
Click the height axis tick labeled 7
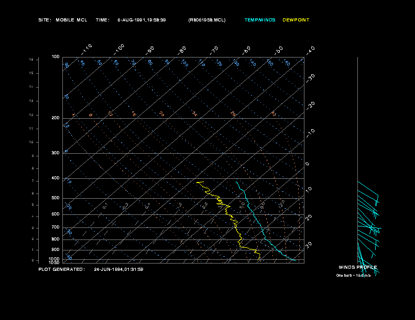pyautogui.click(x=33, y=181)
